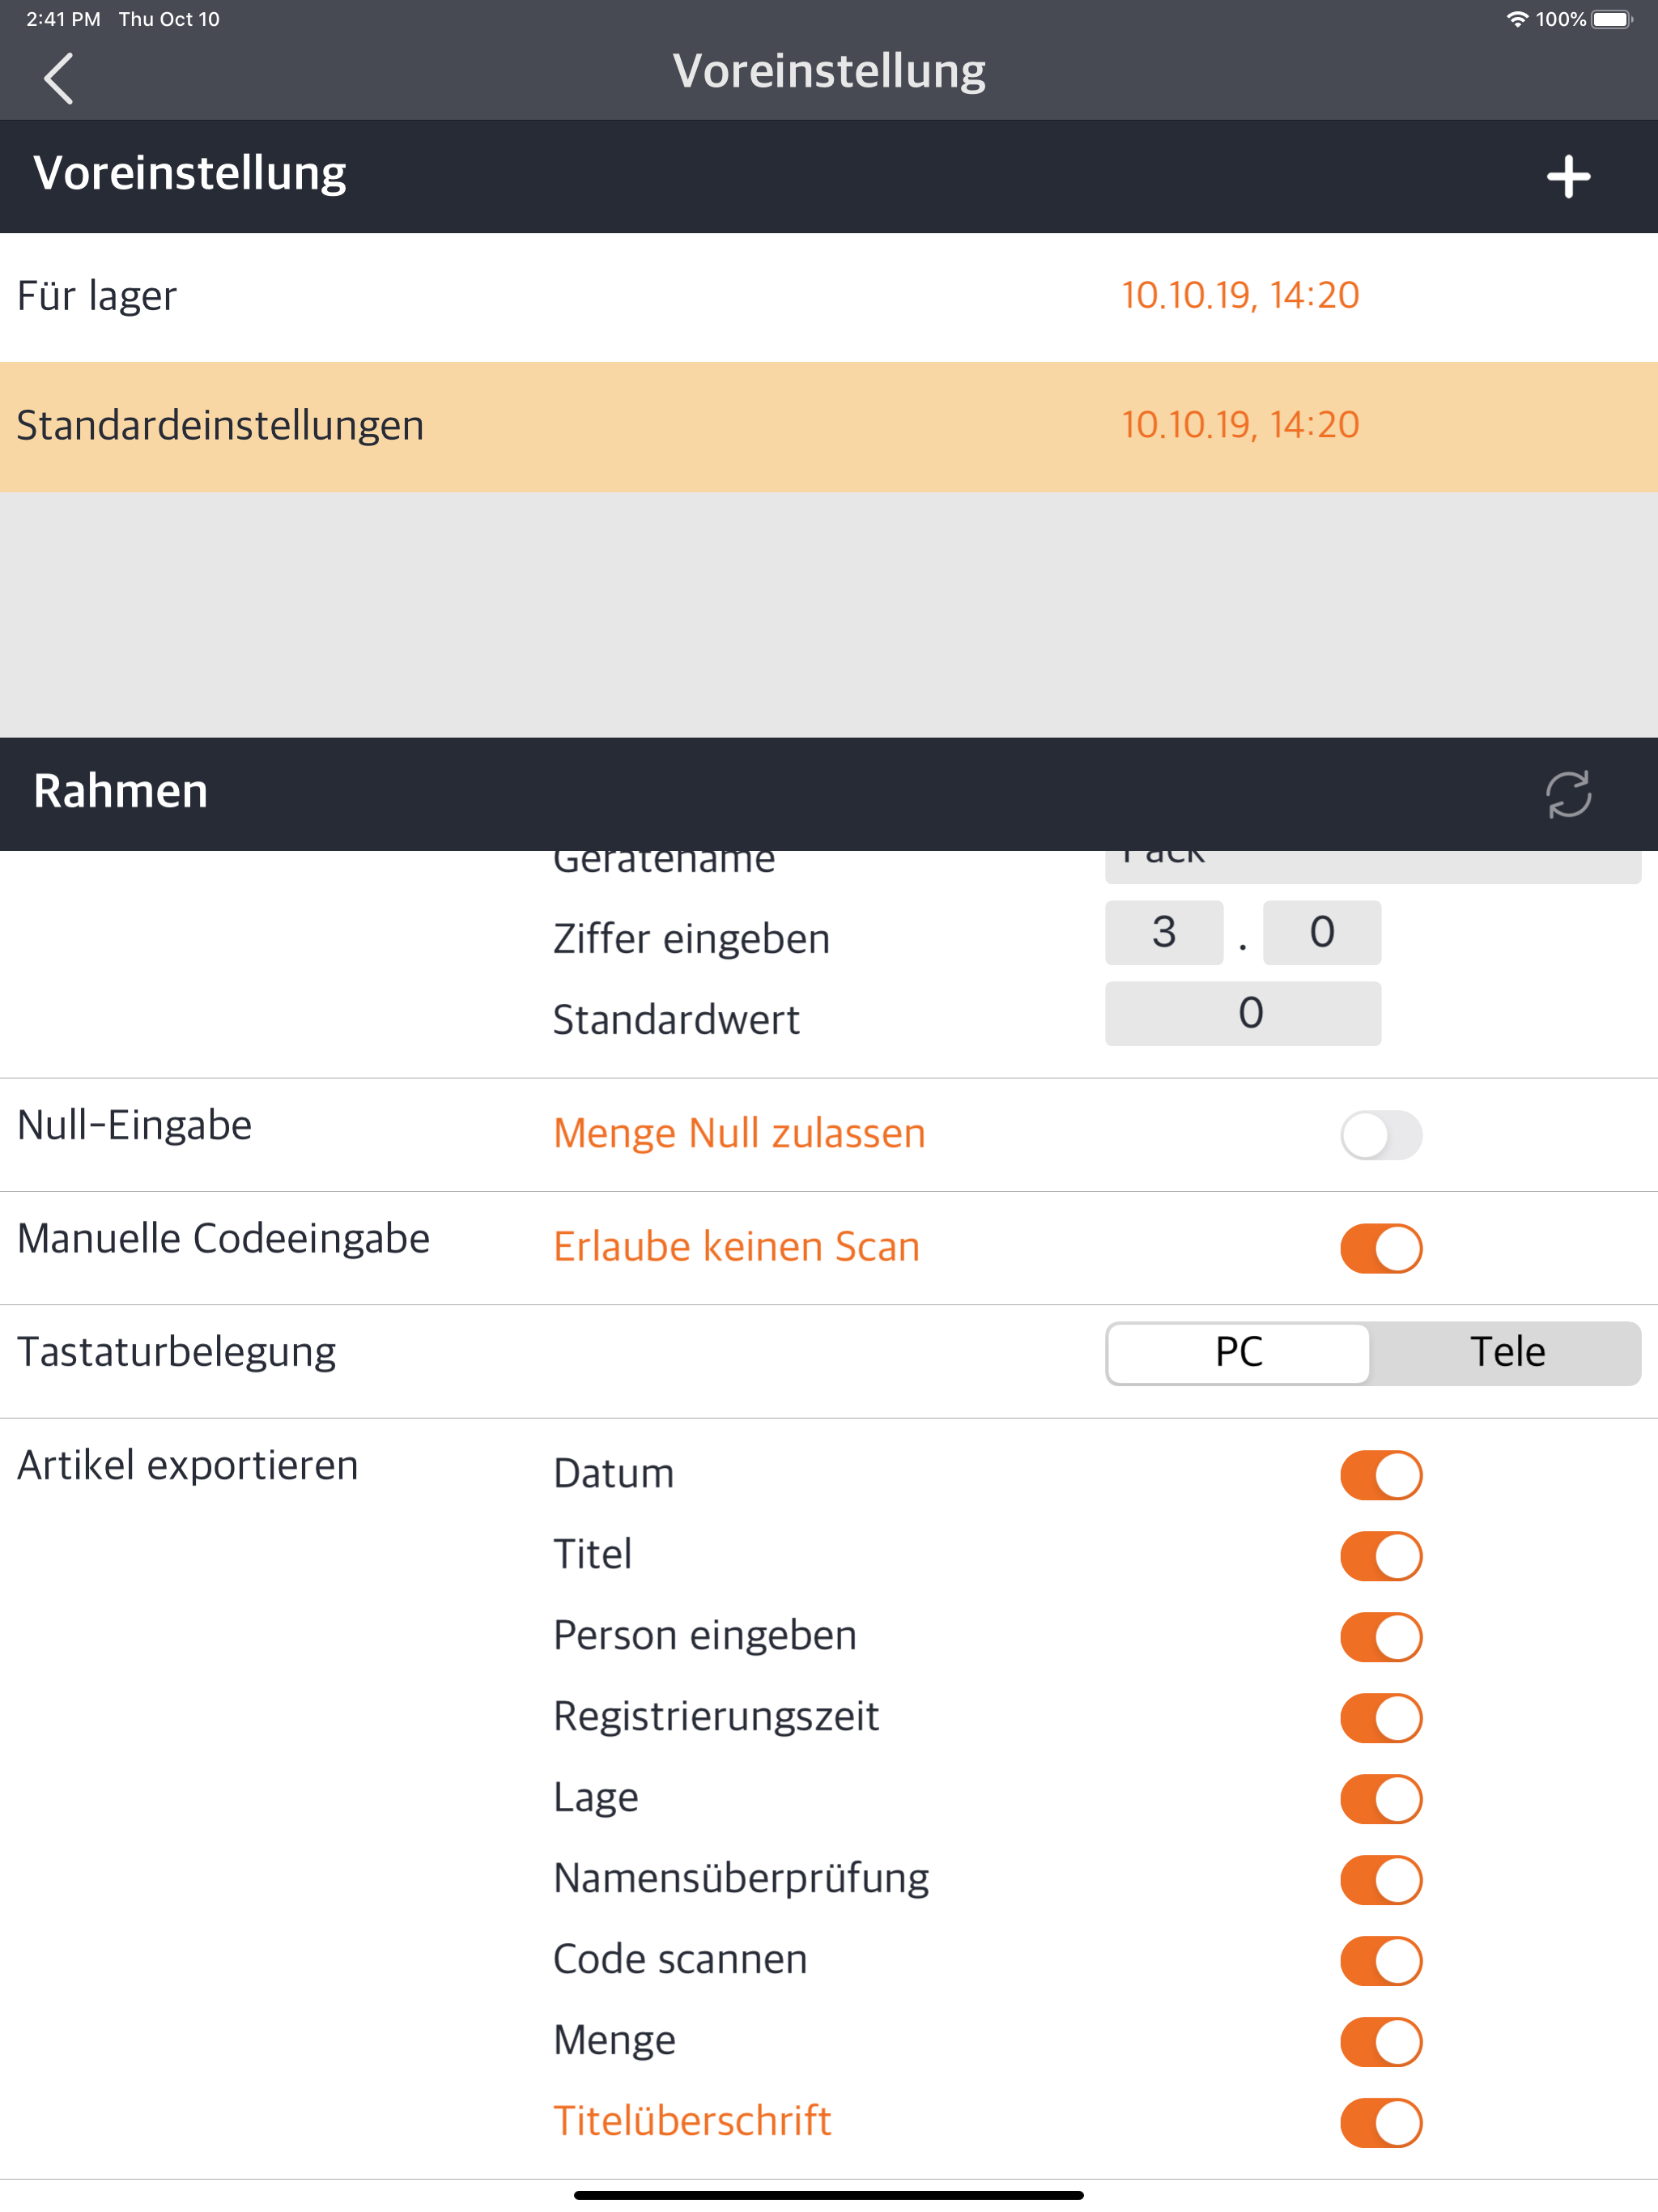
Task: Toggle Code scannen export switch
Action: 1380,1961
